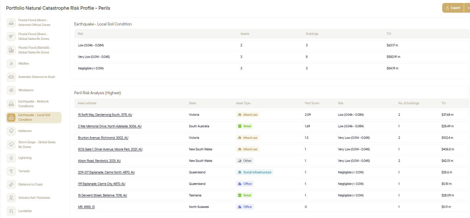Click the Very Low risk summary row
The height and width of the screenshot is (218, 470).
click(272, 57)
